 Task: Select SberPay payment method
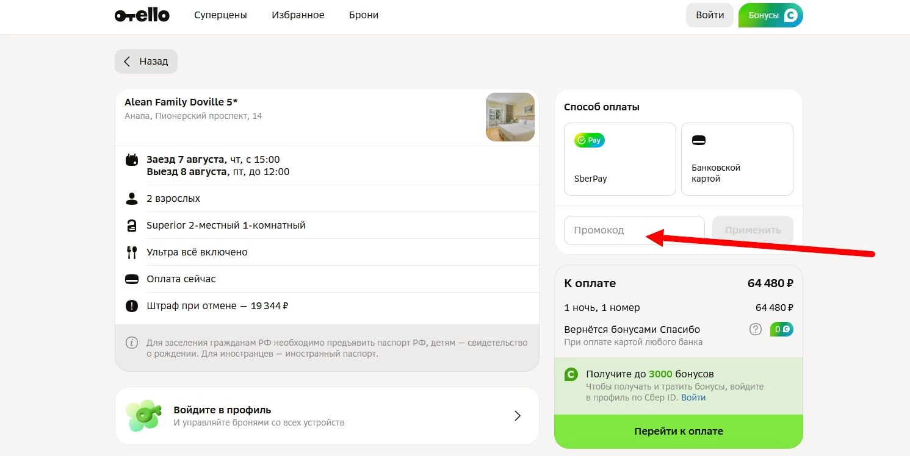pyautogui.click(x=619, y=159)
